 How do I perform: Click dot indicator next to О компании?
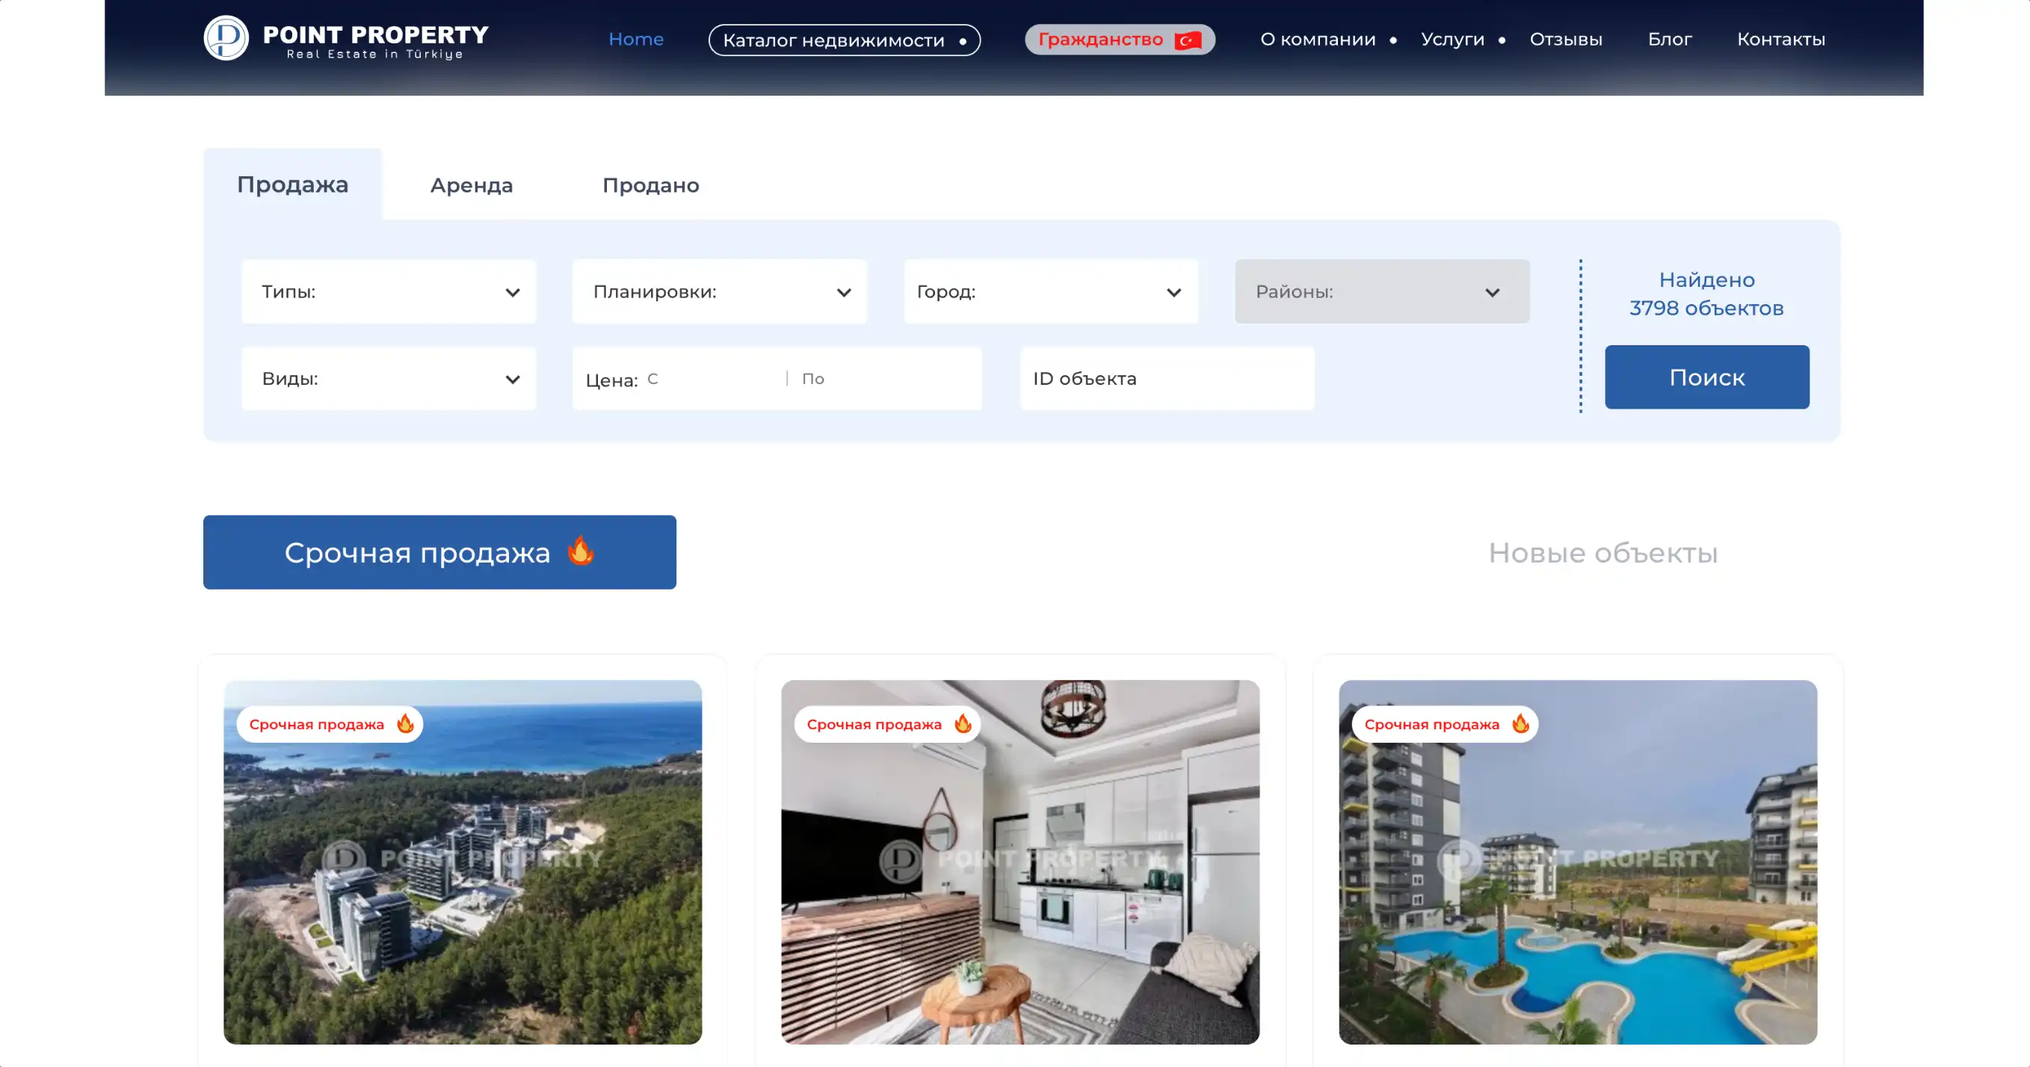click(x=1393, y=40)
